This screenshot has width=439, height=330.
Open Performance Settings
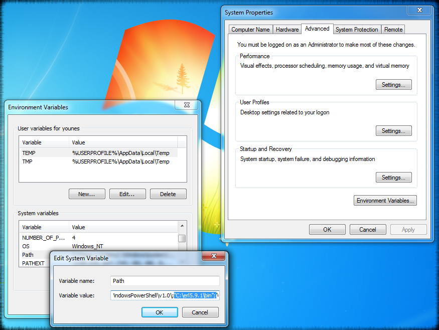393,85
